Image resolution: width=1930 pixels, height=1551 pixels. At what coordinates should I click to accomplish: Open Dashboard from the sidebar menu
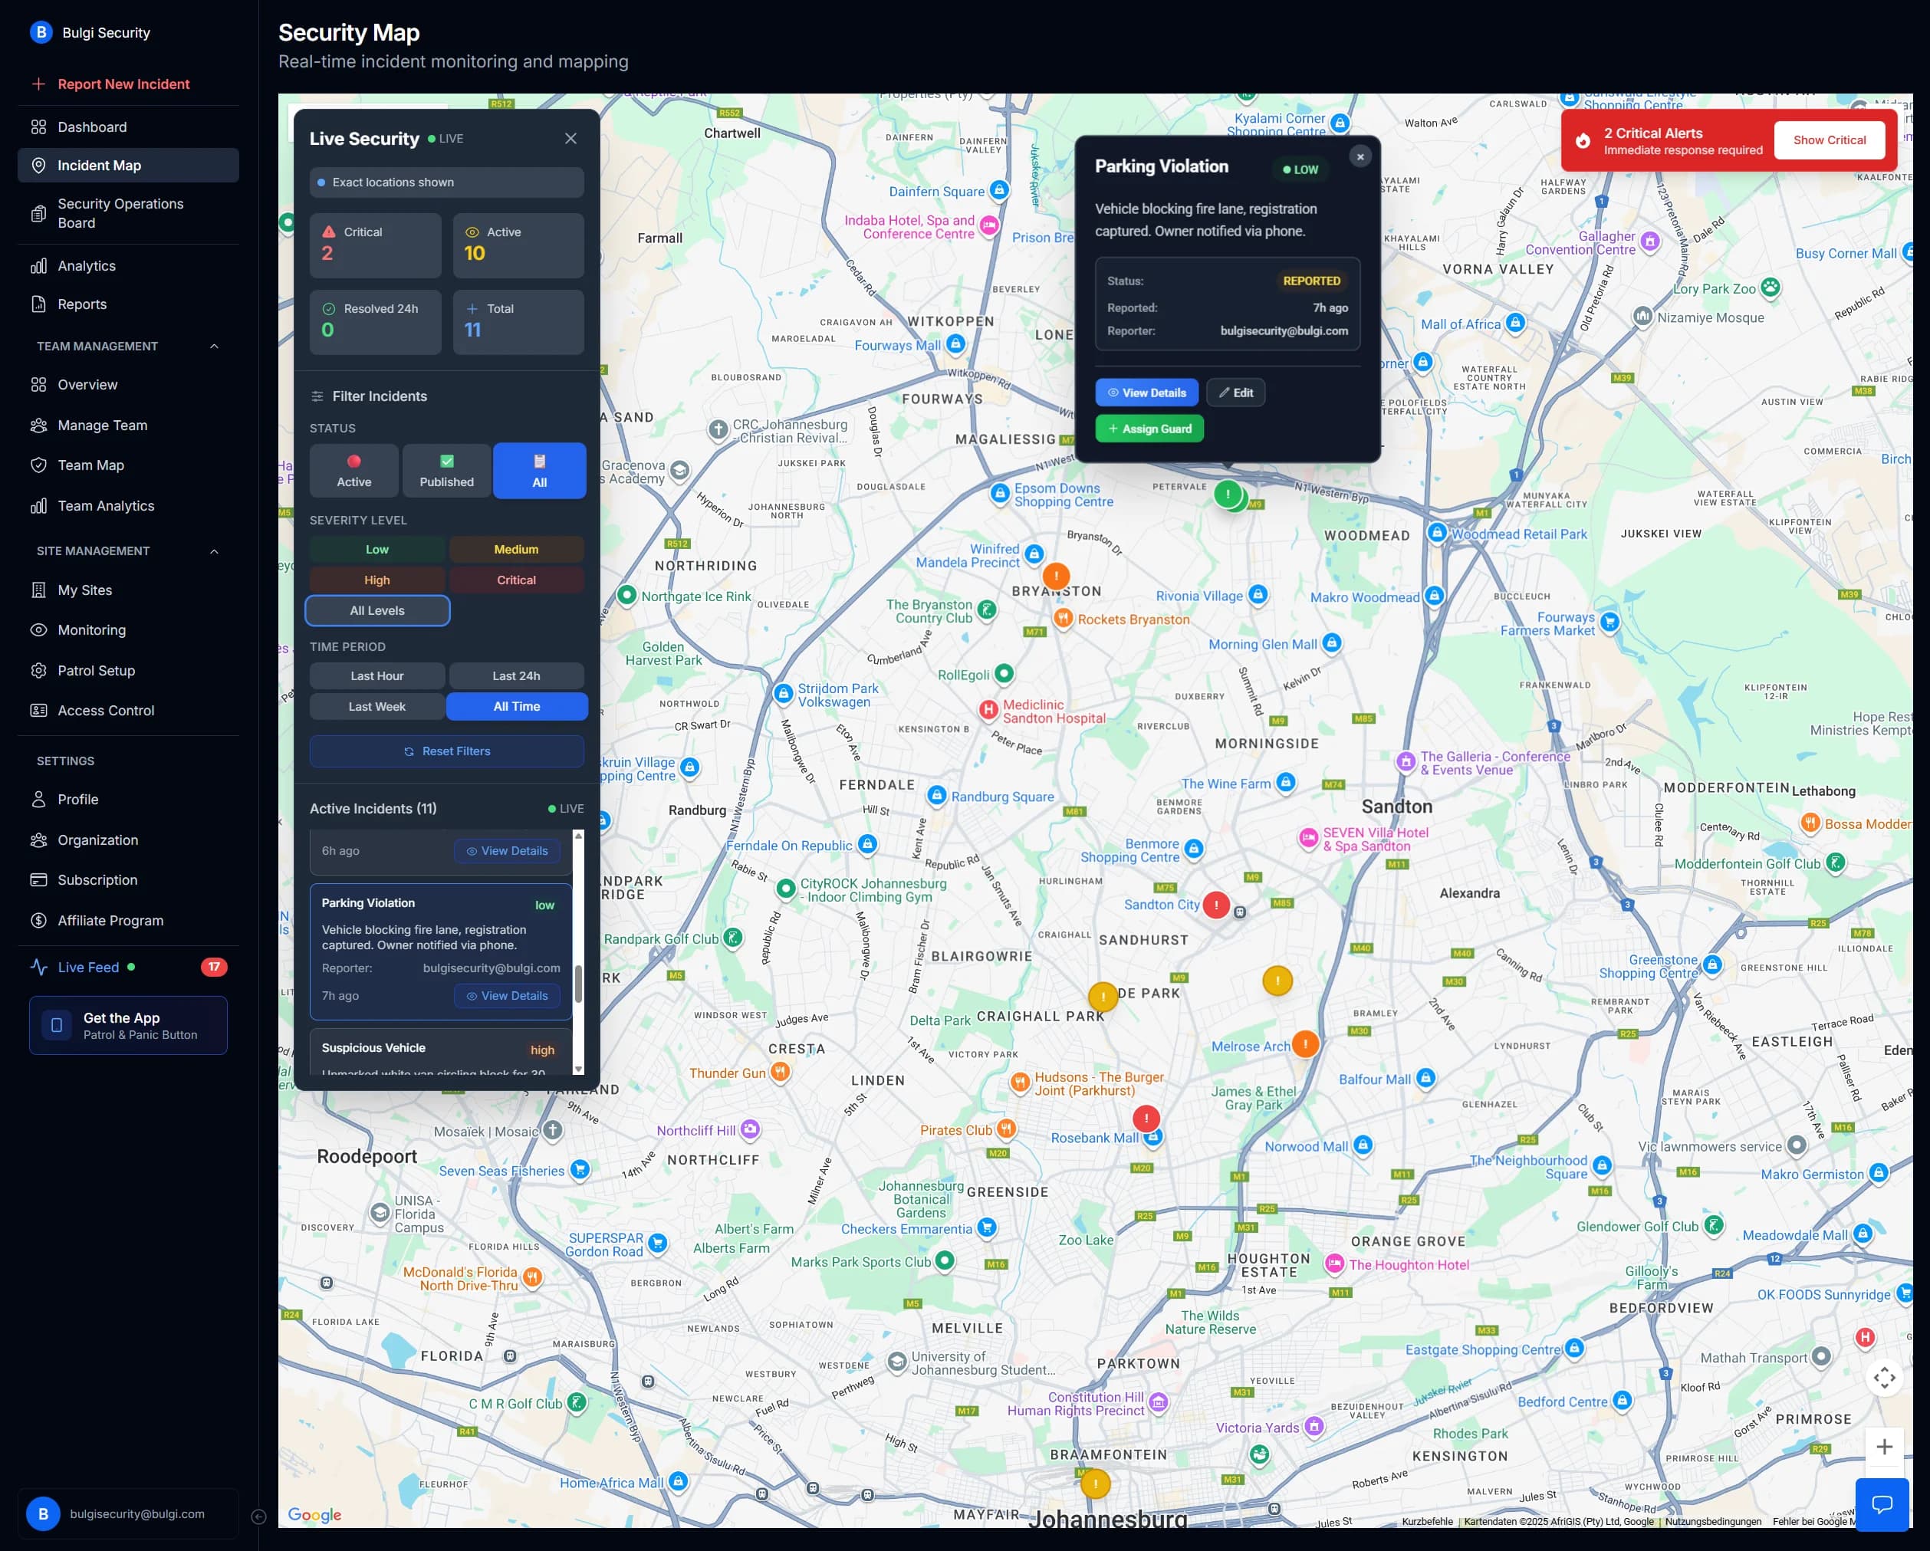pos(90,127)
